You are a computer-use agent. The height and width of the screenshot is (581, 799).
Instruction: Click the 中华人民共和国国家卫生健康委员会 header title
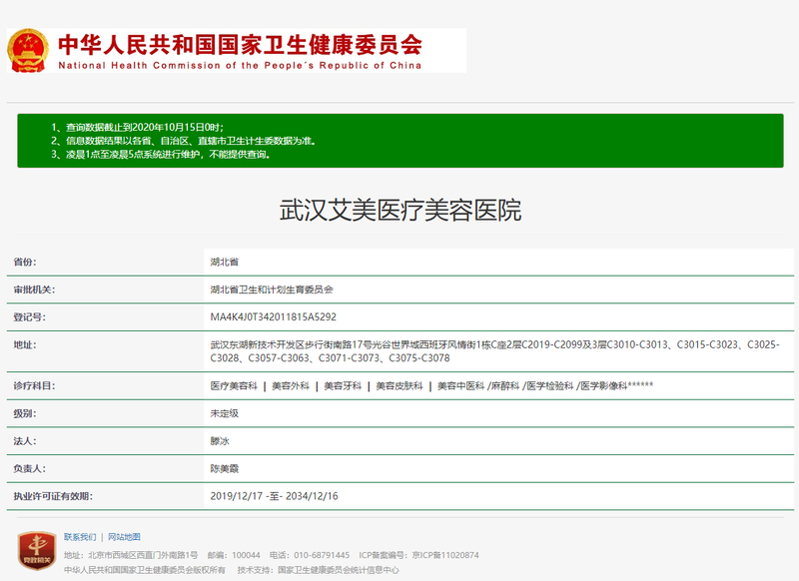click(x=240, y=45)
